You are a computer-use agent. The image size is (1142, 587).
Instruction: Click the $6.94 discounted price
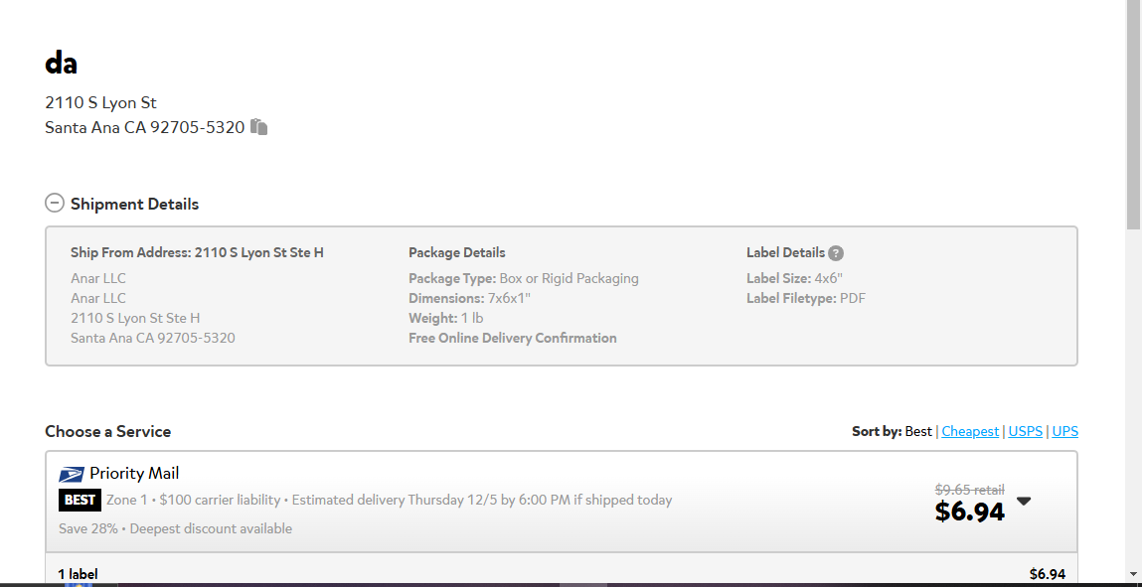(970, 512)
